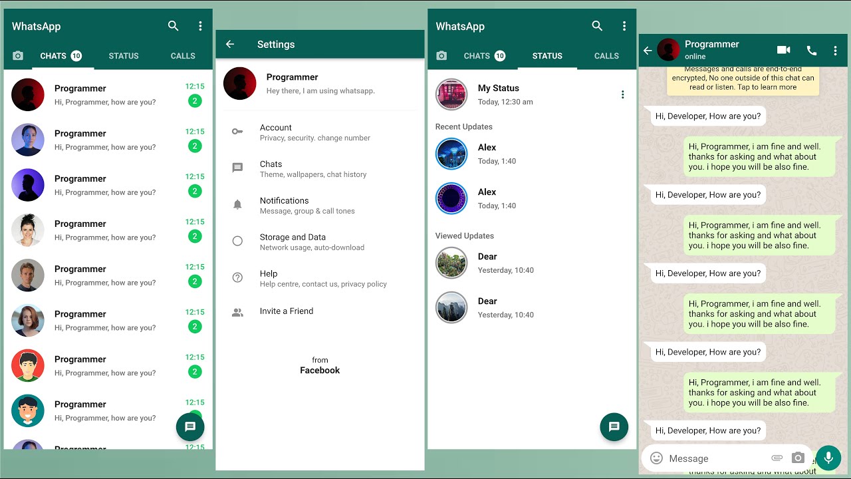Tap attachment paperclip icon

click(x=777, y=458)
